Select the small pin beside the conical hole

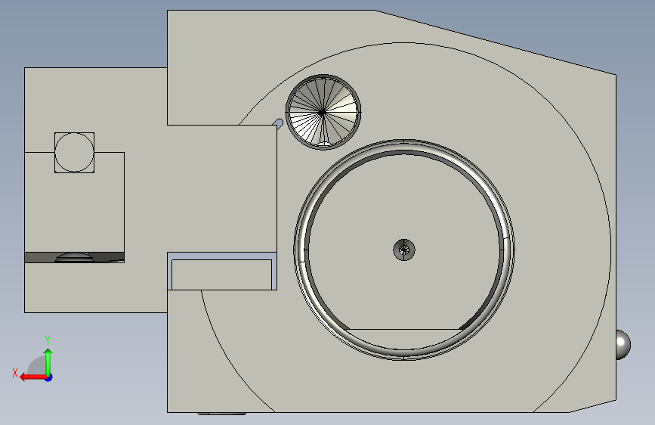click(x=278, y=123)
